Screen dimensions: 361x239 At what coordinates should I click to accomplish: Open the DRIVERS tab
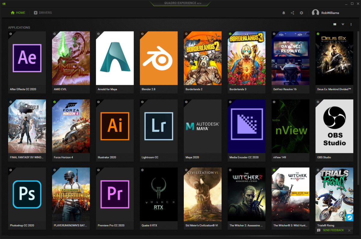click(43, 13)
